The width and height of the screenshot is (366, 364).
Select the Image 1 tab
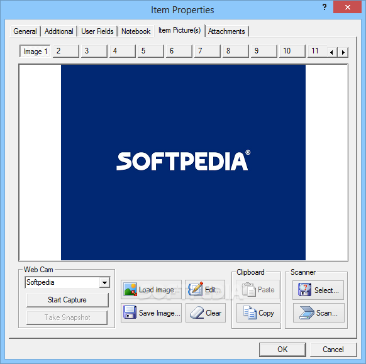(35, 52)
